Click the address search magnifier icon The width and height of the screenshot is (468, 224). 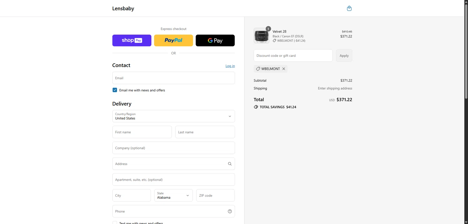point(230,164)
